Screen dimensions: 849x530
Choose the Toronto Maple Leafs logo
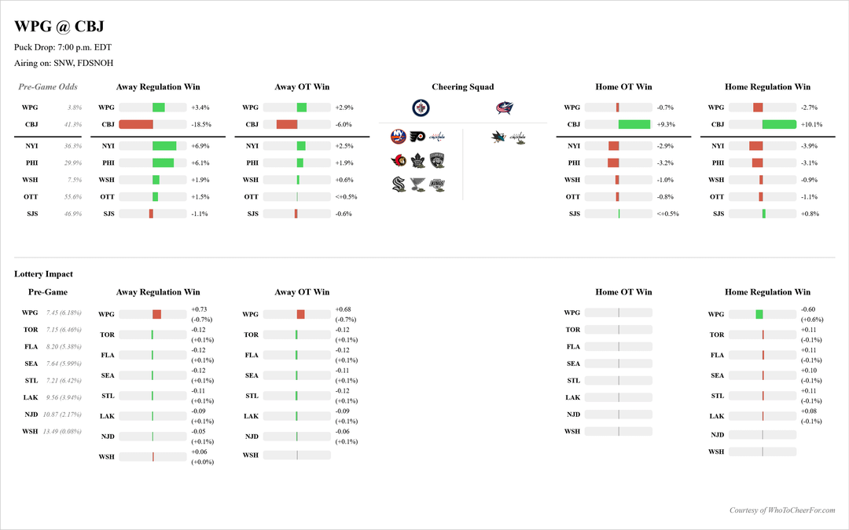[417, 161]
